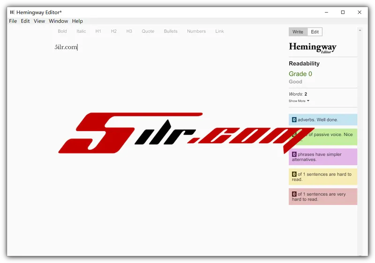Click the Grade 0 readability score
The image size is (375, 263).
[x=300, y=74]
